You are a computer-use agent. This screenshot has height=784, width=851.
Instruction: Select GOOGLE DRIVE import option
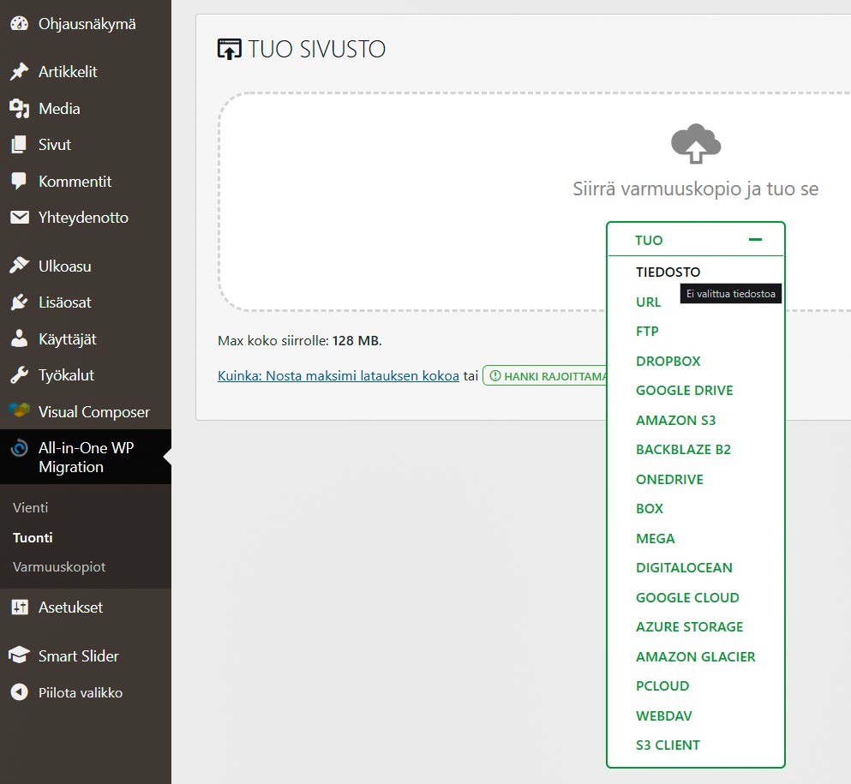click(x=685, y=391)
